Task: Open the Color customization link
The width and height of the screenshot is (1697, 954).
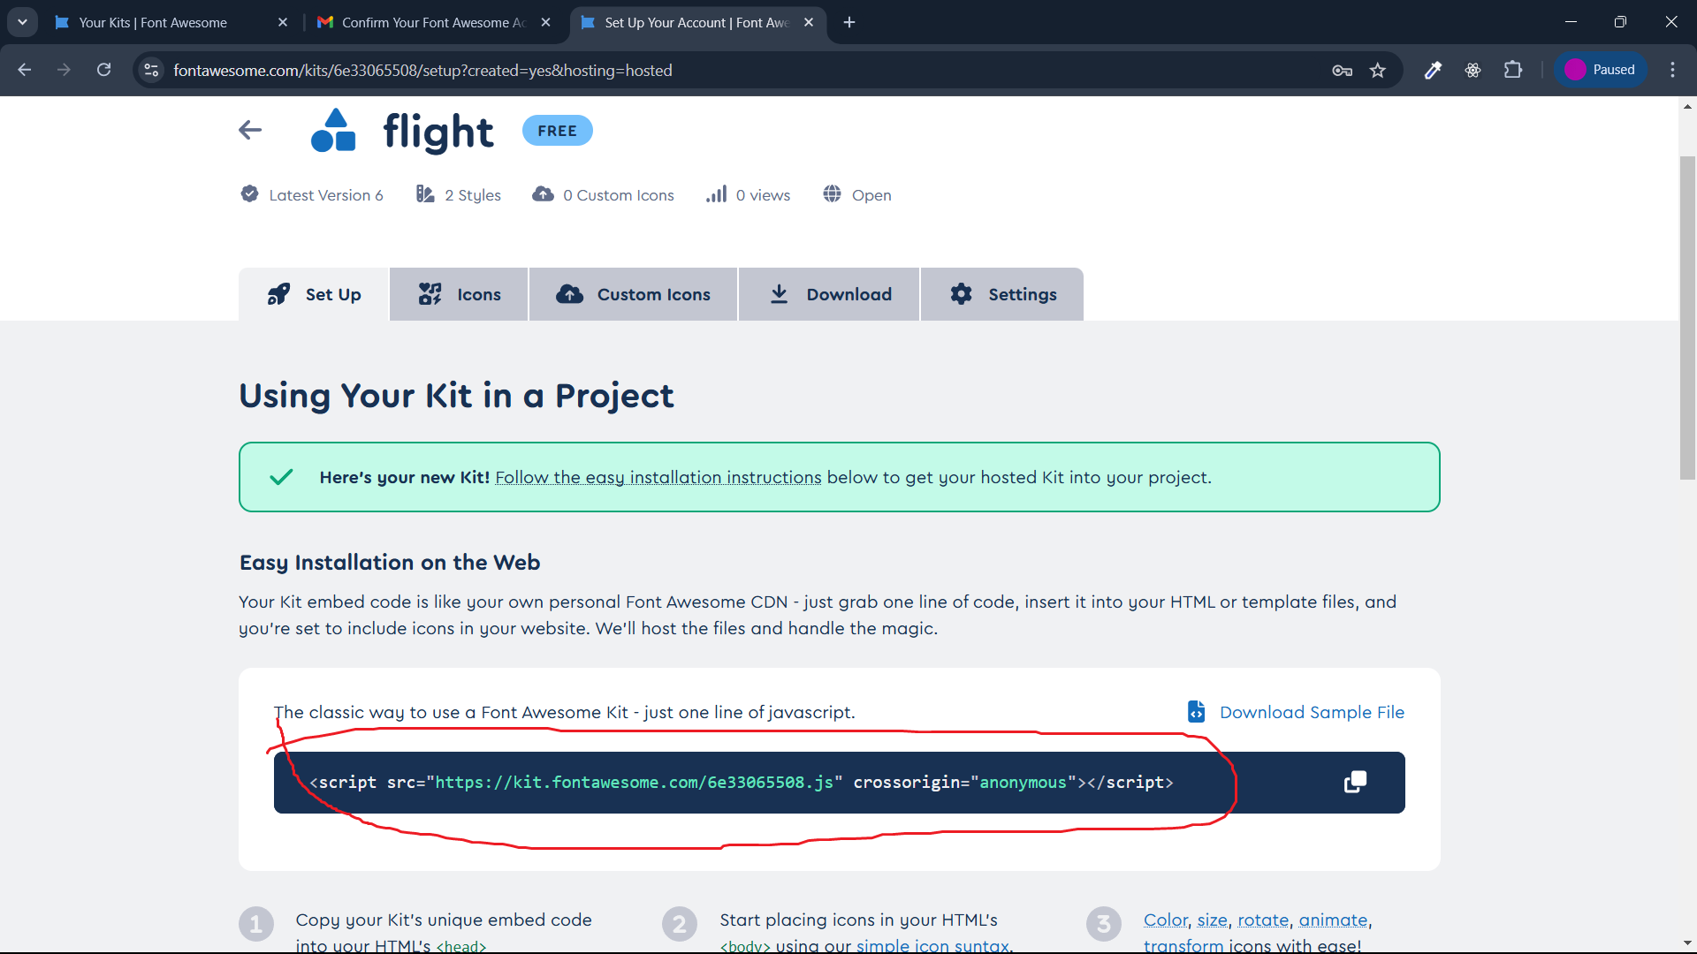Action: (1166, 920)
